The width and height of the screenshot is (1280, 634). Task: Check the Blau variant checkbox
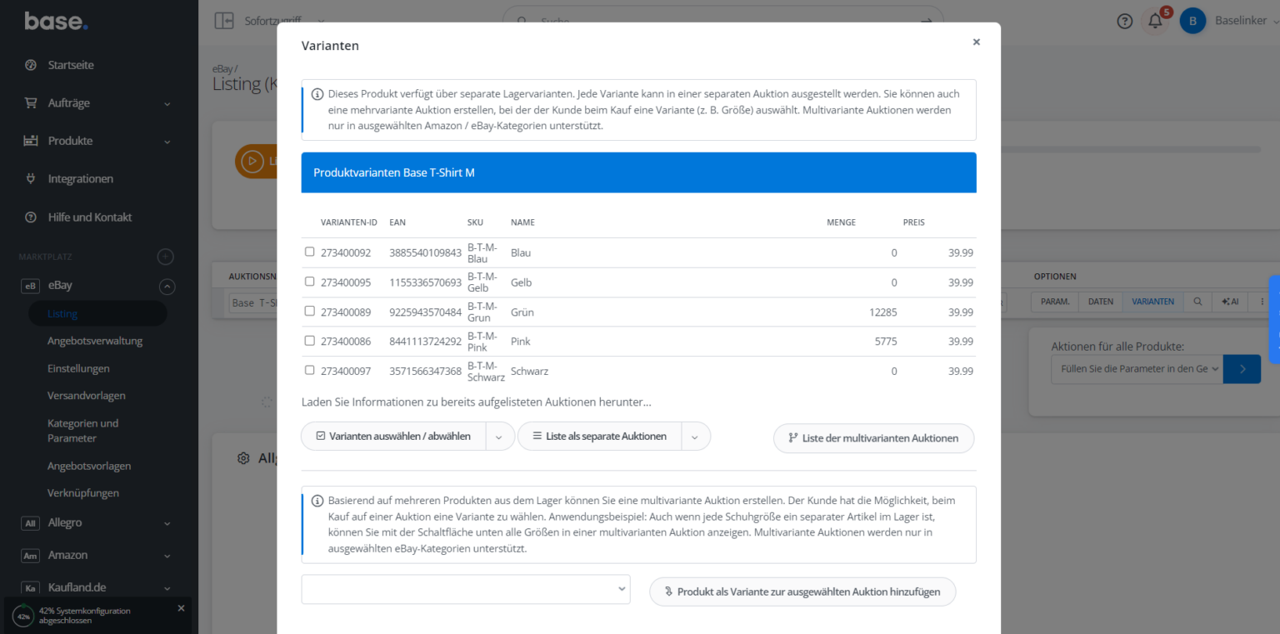[309, 251]
